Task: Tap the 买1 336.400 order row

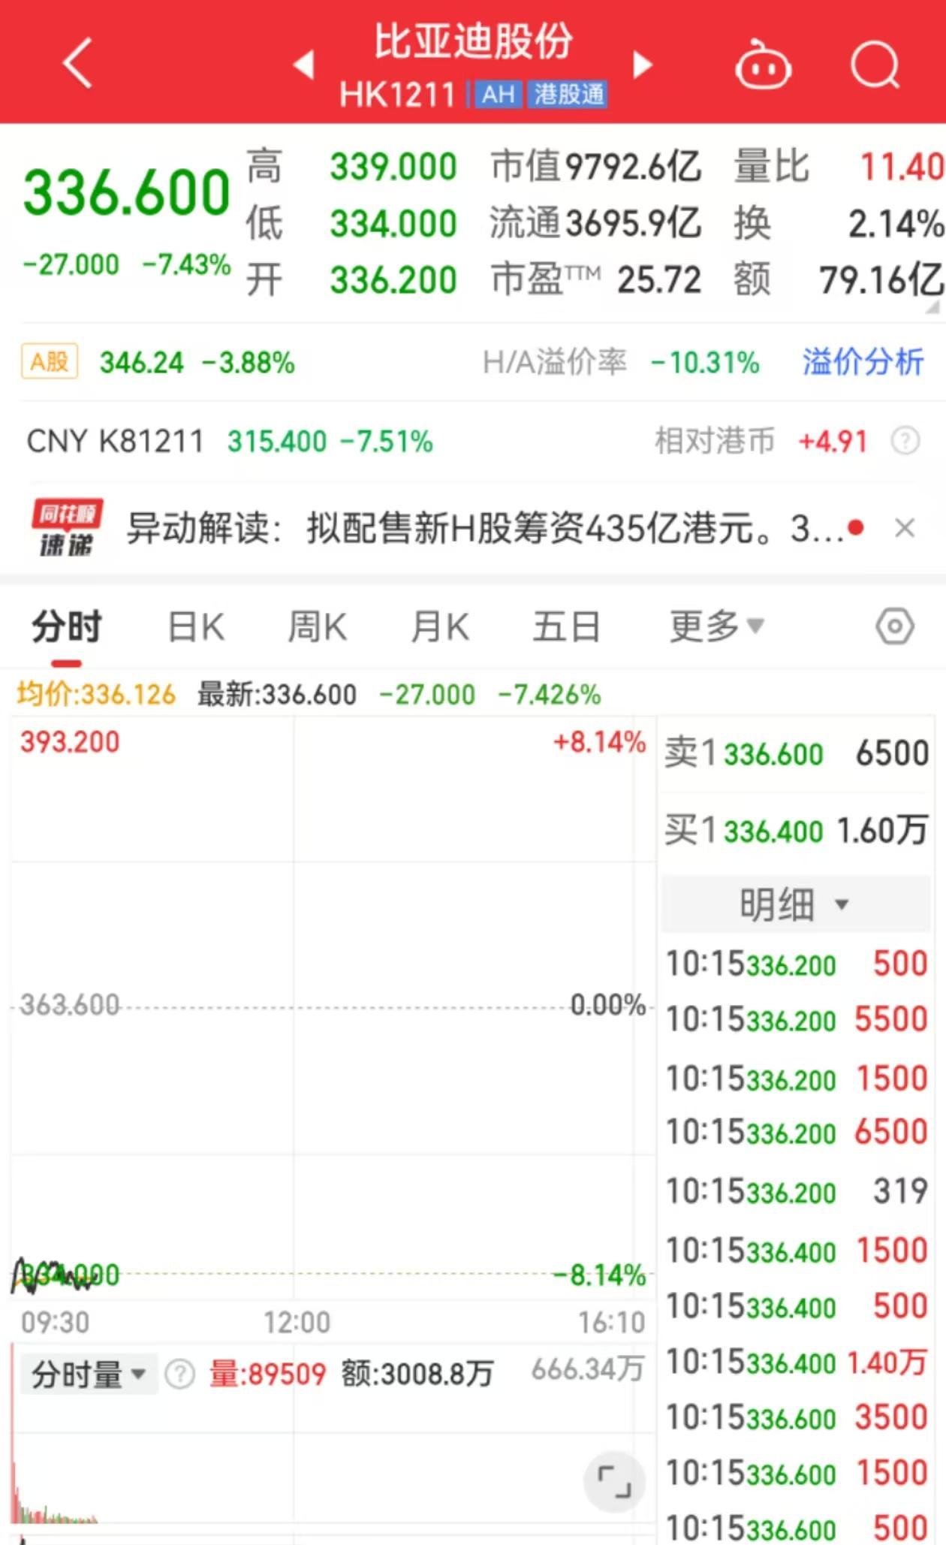Action: tap(796, 831)
